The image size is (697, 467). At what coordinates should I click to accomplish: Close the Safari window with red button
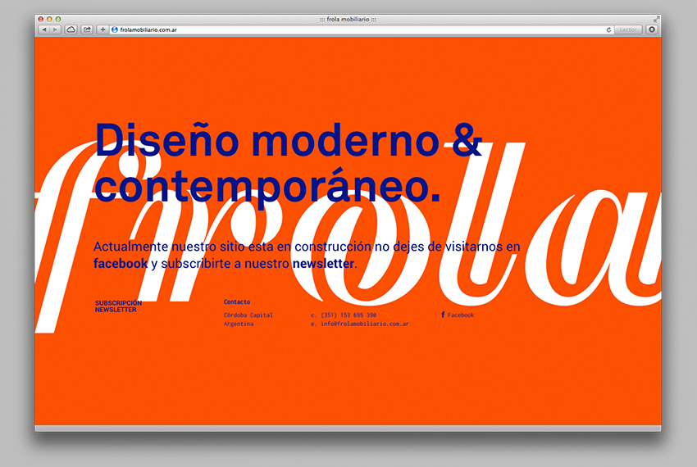tap(40, 19)
